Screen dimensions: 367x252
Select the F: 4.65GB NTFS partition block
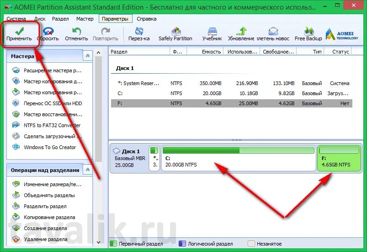click(339, 158)
